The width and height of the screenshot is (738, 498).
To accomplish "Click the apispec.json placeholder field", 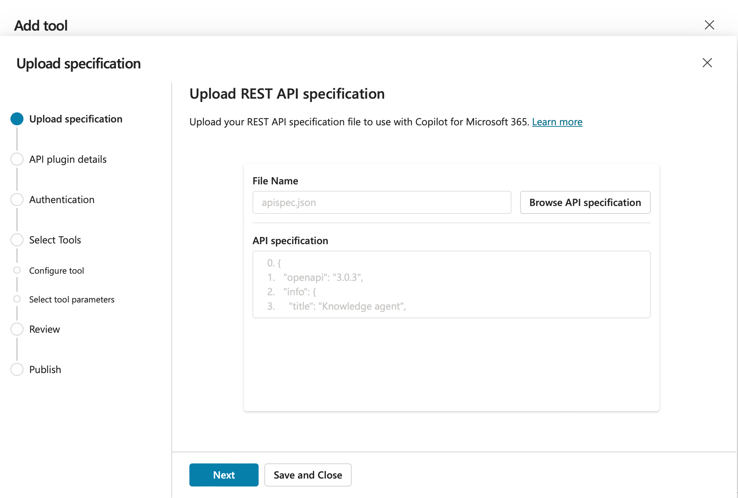I will pyautogui.click(x=382, y=202).
